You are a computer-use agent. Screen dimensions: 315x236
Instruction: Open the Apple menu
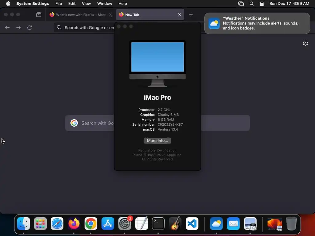point(8,3)
